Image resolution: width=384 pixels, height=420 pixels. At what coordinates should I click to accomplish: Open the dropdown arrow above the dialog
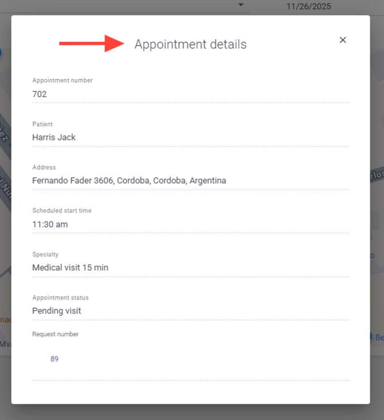241,5
